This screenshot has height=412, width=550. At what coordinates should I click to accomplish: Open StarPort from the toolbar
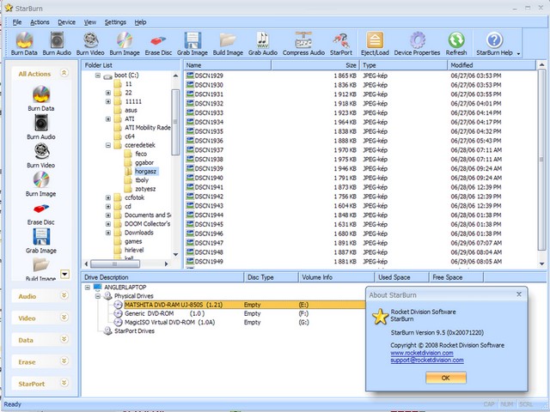tap(341, 44)
